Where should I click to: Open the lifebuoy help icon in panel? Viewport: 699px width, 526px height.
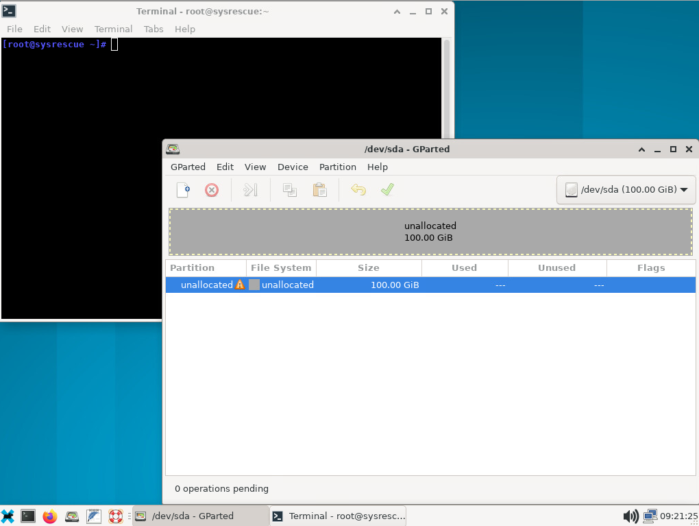(x=115, y=516)
